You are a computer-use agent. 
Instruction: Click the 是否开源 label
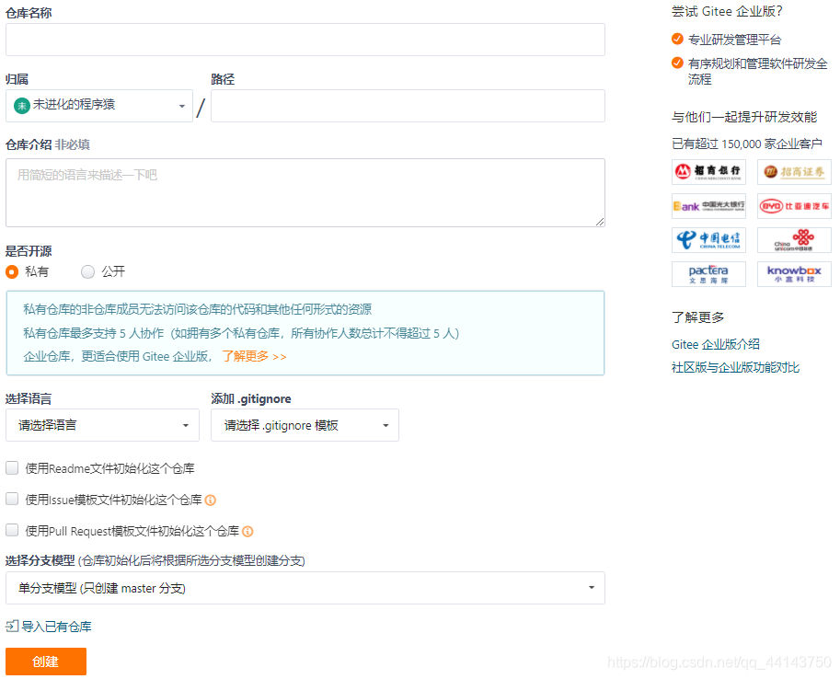click(29, 251)
